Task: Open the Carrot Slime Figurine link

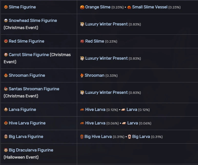Action: (29, 55)
